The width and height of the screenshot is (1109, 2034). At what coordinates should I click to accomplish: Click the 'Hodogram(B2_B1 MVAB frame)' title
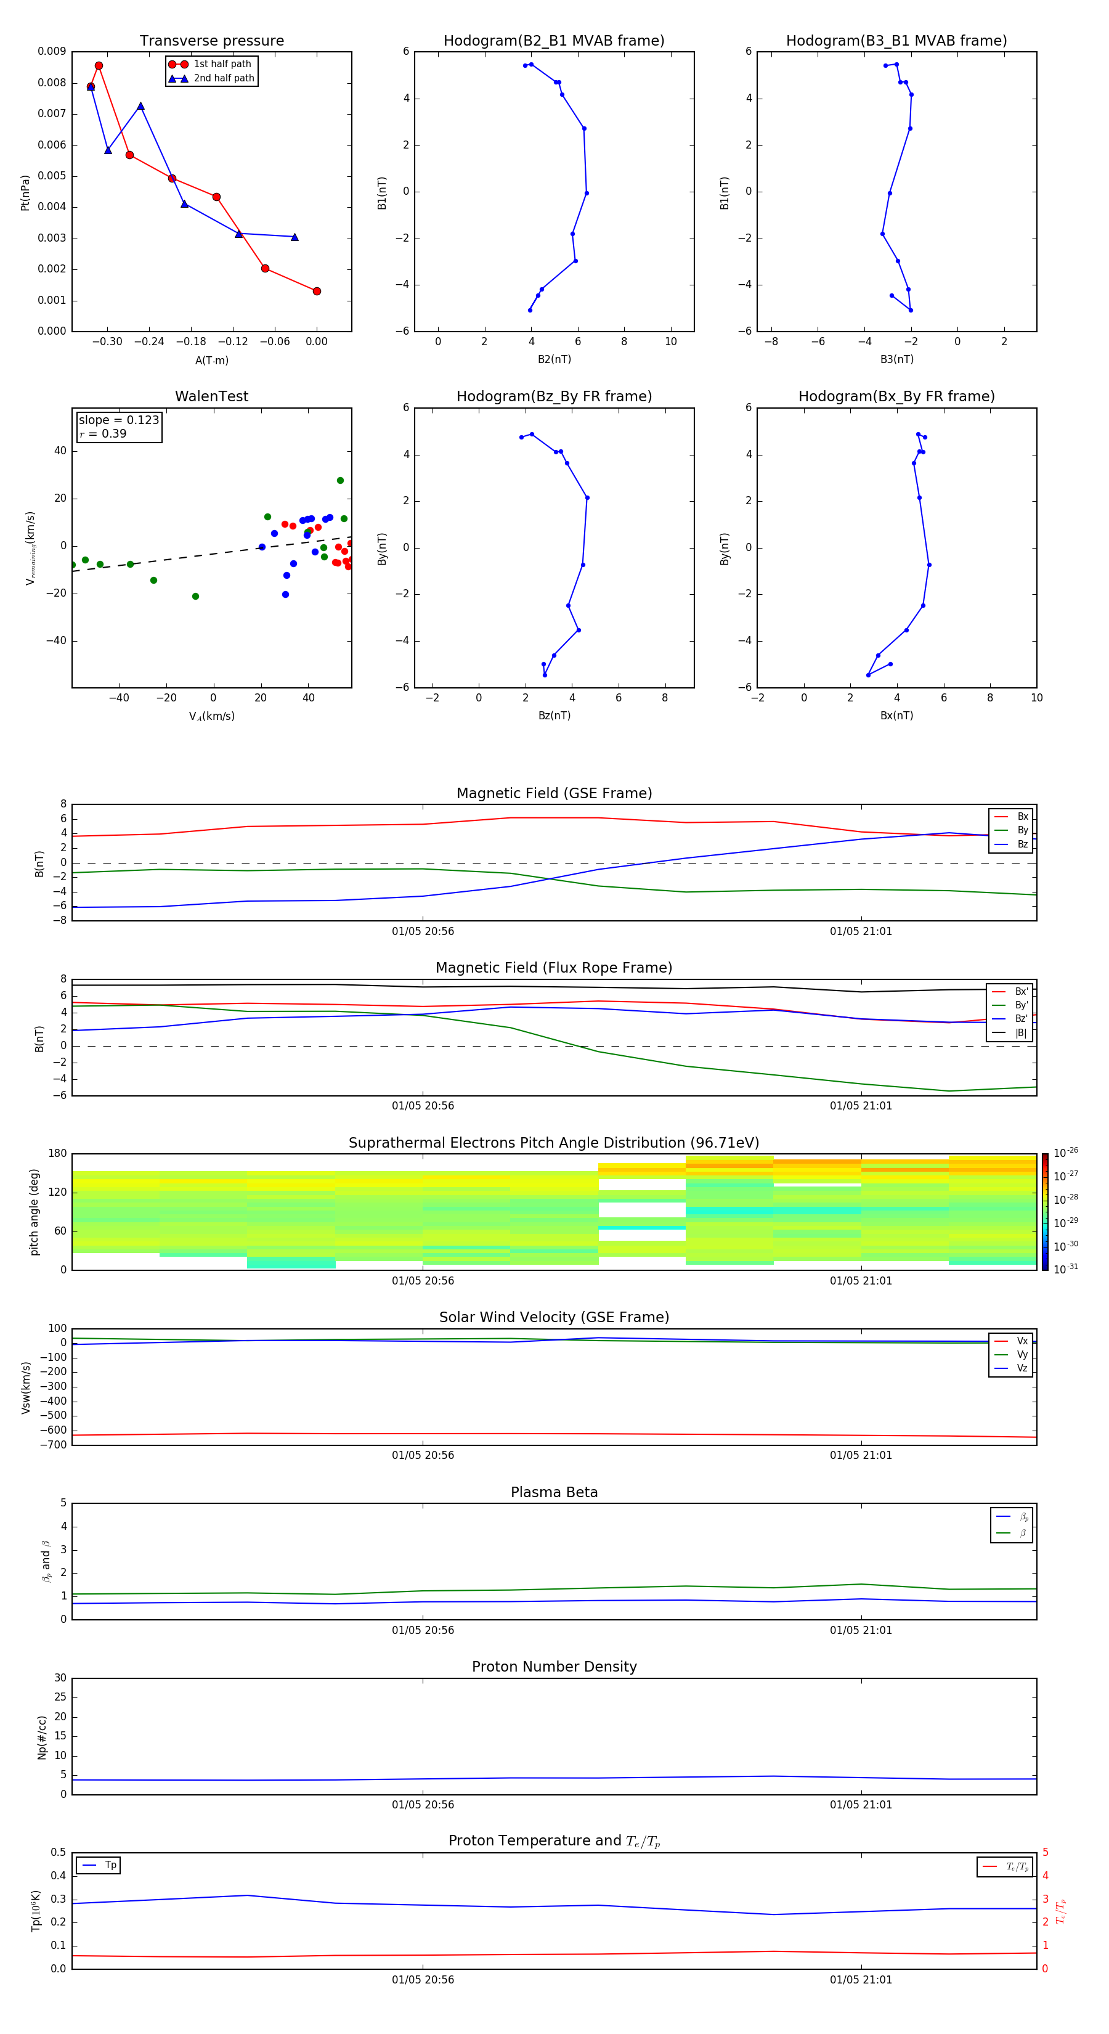click(x=554, y=41)
